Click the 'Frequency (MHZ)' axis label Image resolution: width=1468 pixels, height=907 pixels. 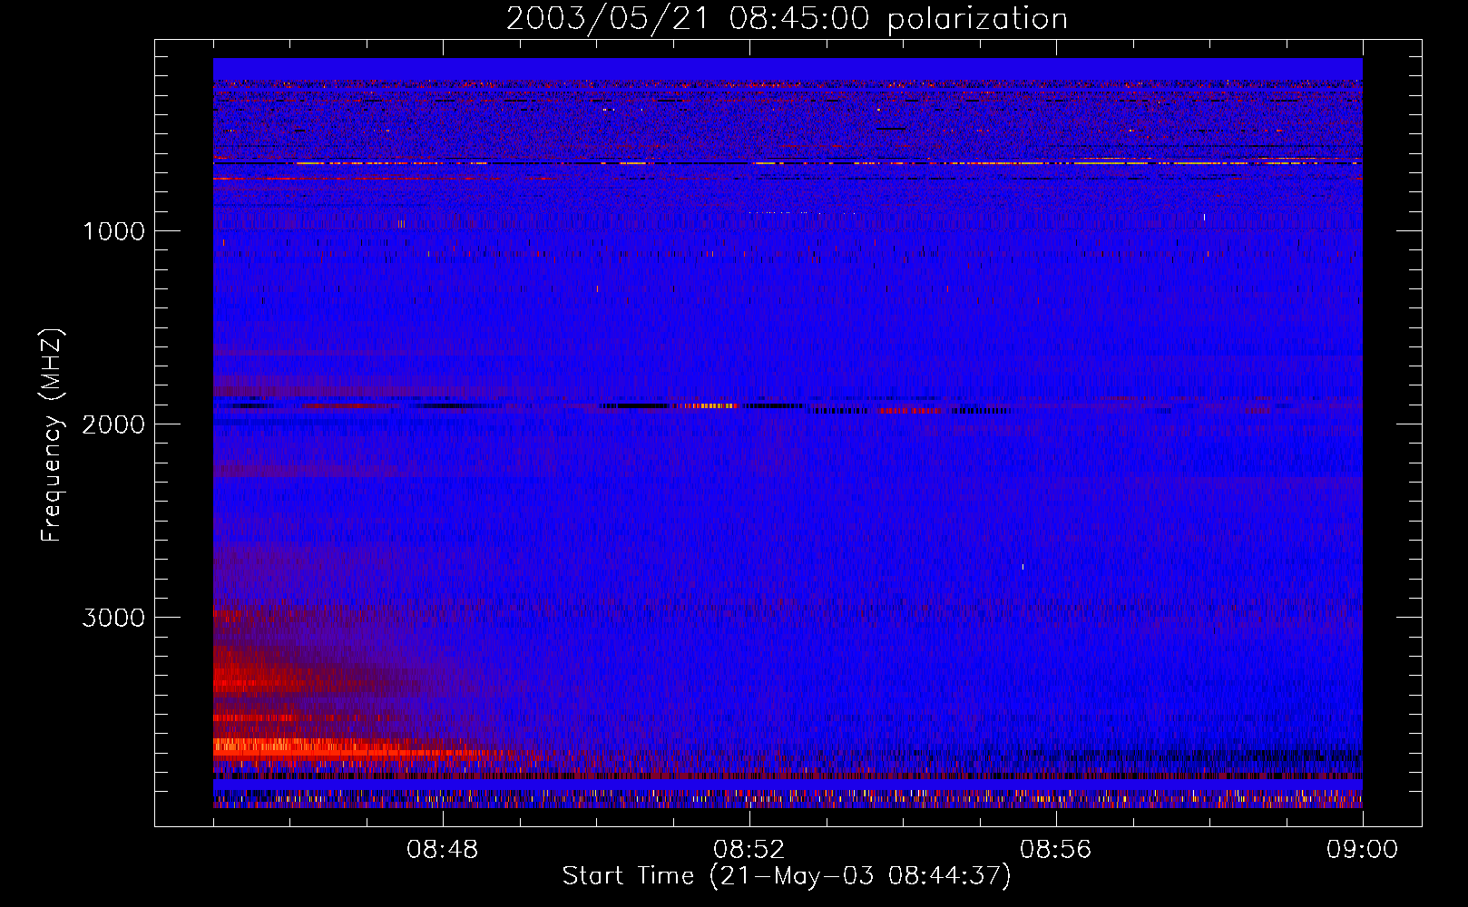point(52,435)
